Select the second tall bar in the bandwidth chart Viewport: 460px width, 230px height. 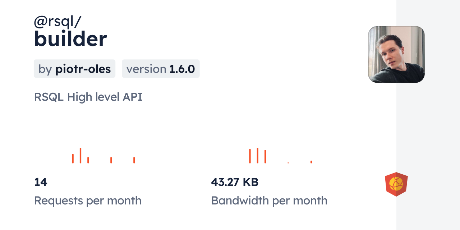[258, 156]
